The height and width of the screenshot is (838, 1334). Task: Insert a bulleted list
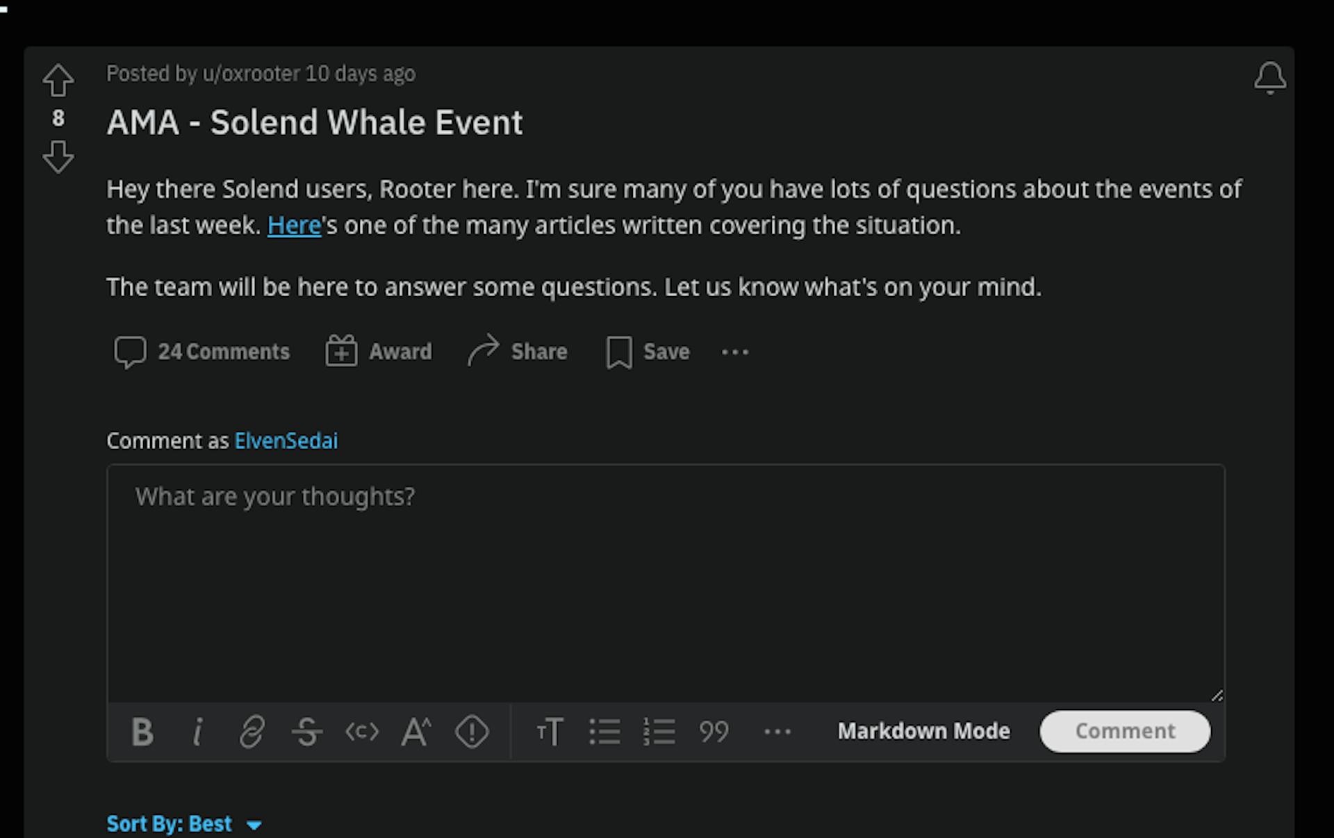click(x=604, y=732)
